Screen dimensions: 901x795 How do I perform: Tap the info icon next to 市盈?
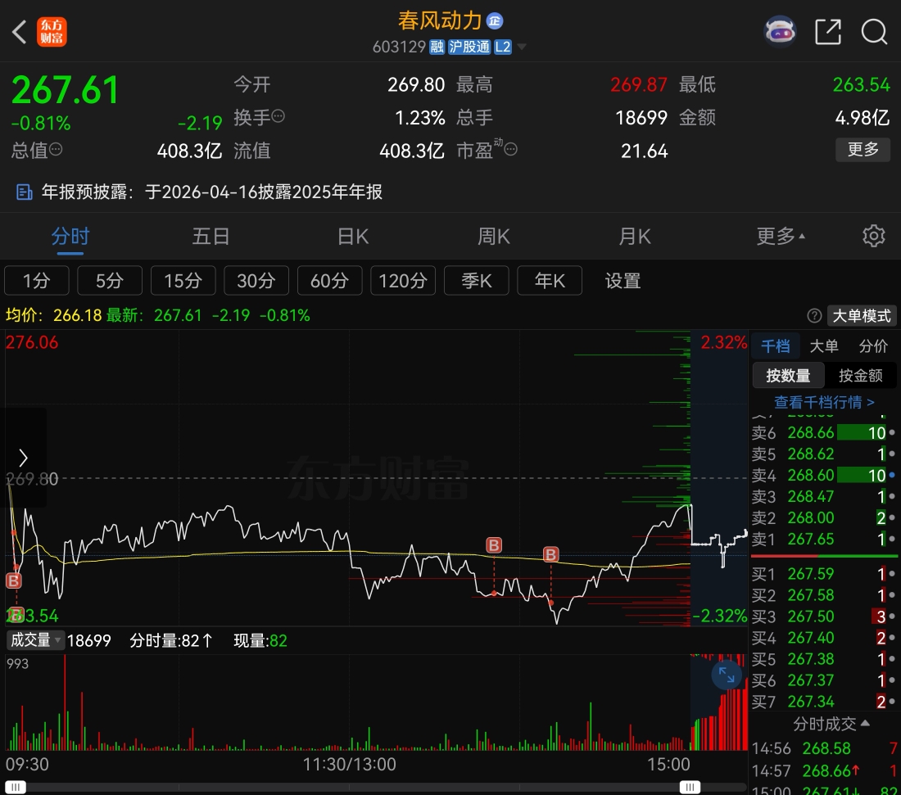coord(510,149)
